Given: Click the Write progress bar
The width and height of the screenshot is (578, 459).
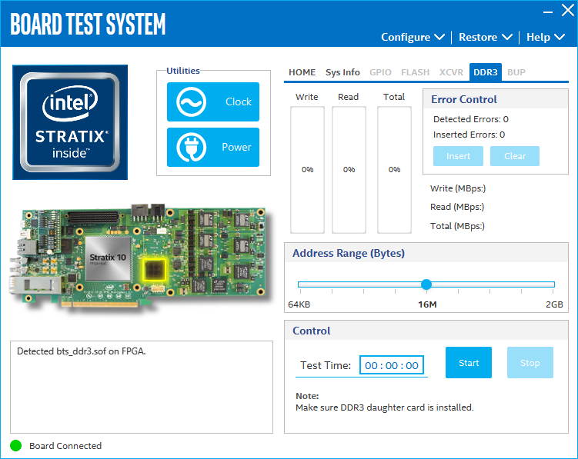Looking at the screenshot, I should (307, 170).
